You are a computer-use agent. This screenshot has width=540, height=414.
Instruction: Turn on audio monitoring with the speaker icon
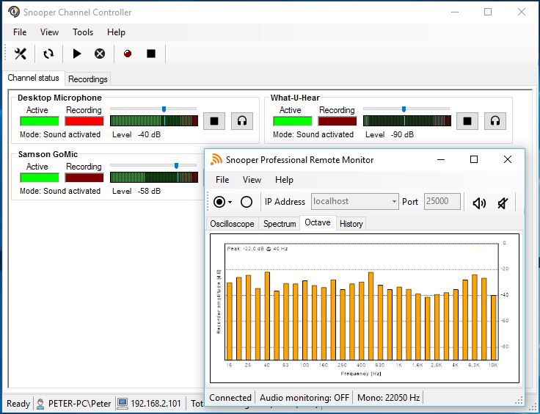pos(479,203)
